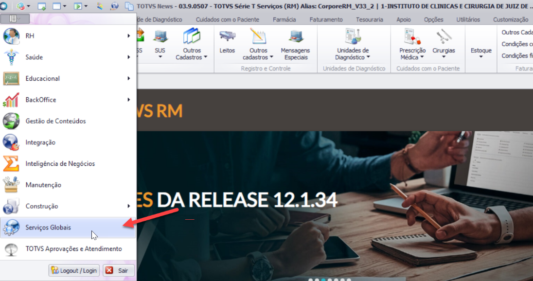The width and height of the screenshot is (533, 281).
Task: Expand the RH submenu arrow
Action: click(128, 36)
